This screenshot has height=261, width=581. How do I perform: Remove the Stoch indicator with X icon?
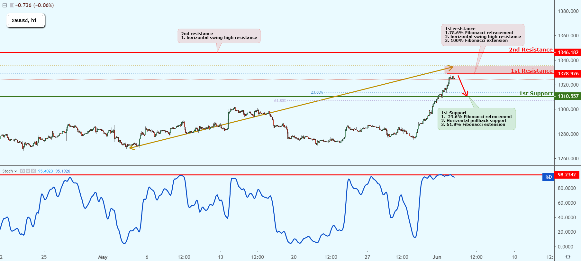[33, 171]
